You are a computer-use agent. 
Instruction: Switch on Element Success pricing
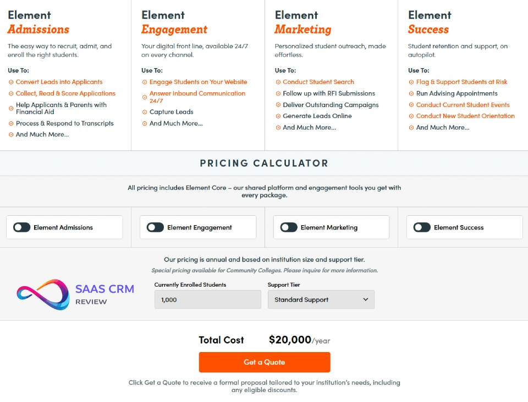(x=422, y=227)
